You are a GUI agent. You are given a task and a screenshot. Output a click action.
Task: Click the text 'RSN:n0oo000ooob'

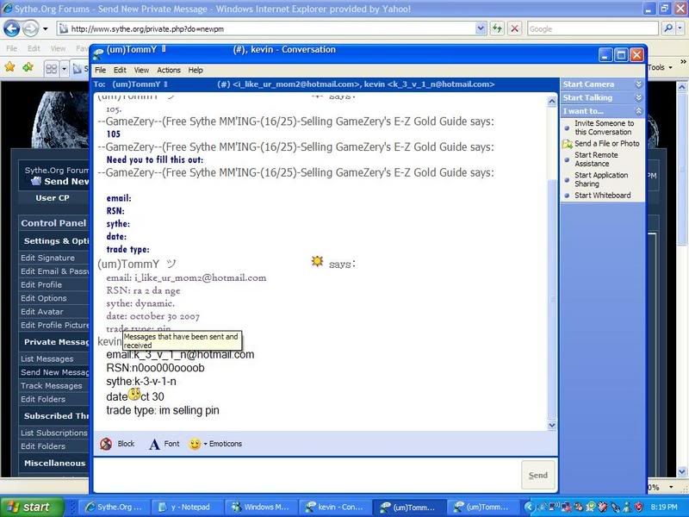click(155, 368)
